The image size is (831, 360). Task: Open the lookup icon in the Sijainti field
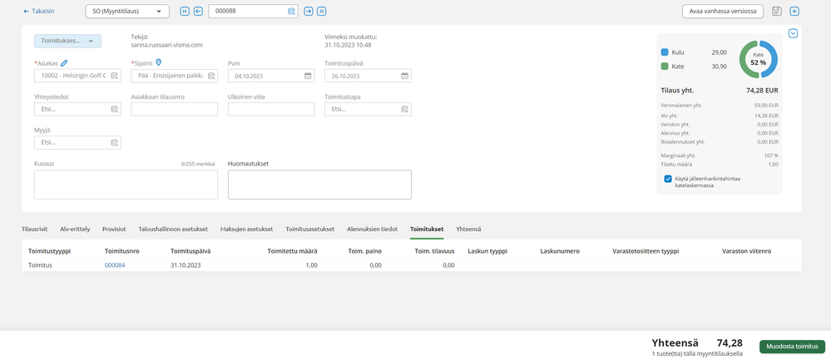pyautogui.click(x=211, y=76)
